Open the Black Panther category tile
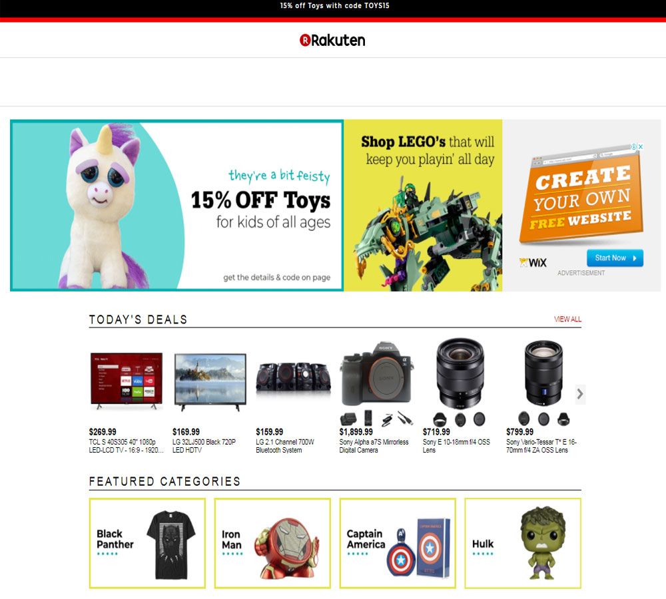Image resolution: width=666 pixels, height=599 pixels. [147, 543]
